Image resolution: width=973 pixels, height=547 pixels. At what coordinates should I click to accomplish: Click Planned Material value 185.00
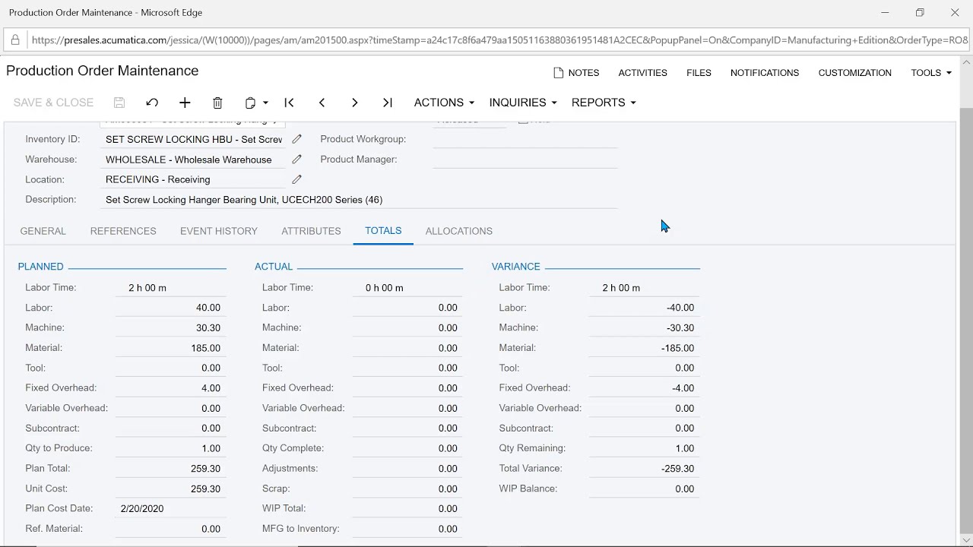point(171,348)
